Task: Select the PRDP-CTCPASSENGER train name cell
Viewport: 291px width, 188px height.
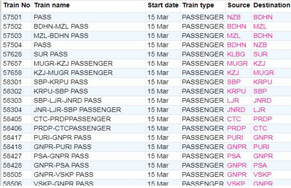Action: tap(72, 128)
